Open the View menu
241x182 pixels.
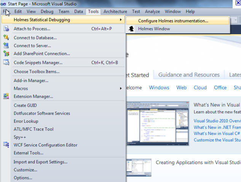point(31,11)
